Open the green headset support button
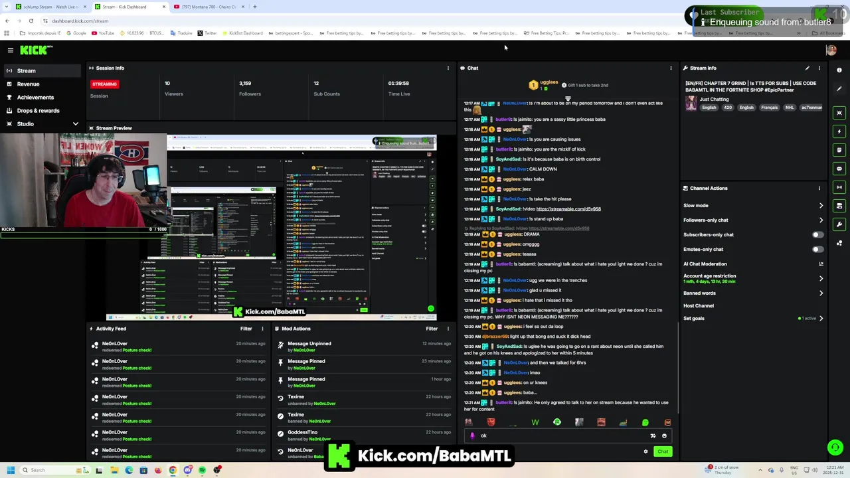The width and height of the screenshot is (850, 478). (x=835, y=447)
